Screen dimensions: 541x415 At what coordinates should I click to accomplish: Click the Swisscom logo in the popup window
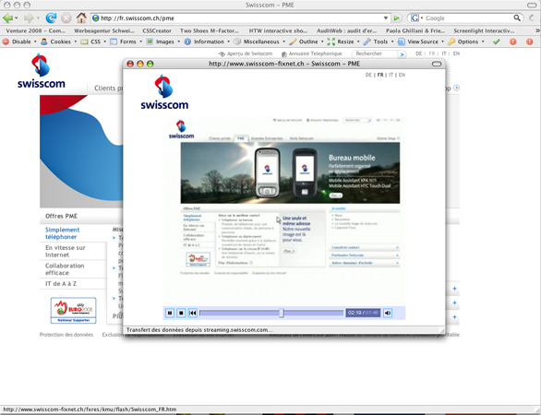coord(164,92)
